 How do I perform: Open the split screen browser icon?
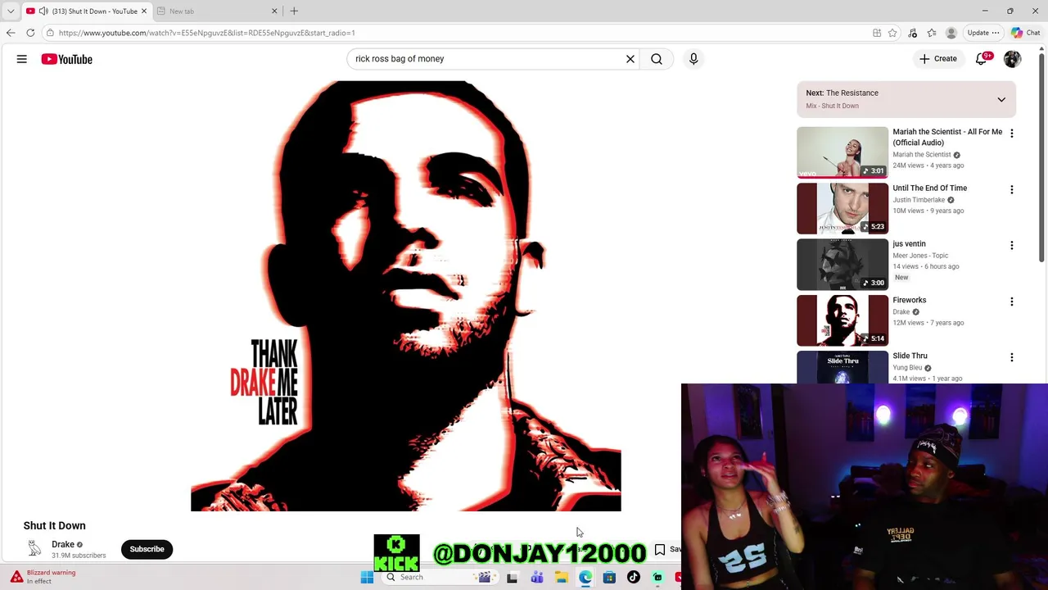click(x=877, y=33)
